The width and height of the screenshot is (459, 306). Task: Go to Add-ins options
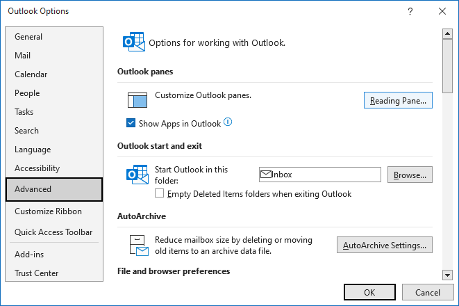point(54,255)
